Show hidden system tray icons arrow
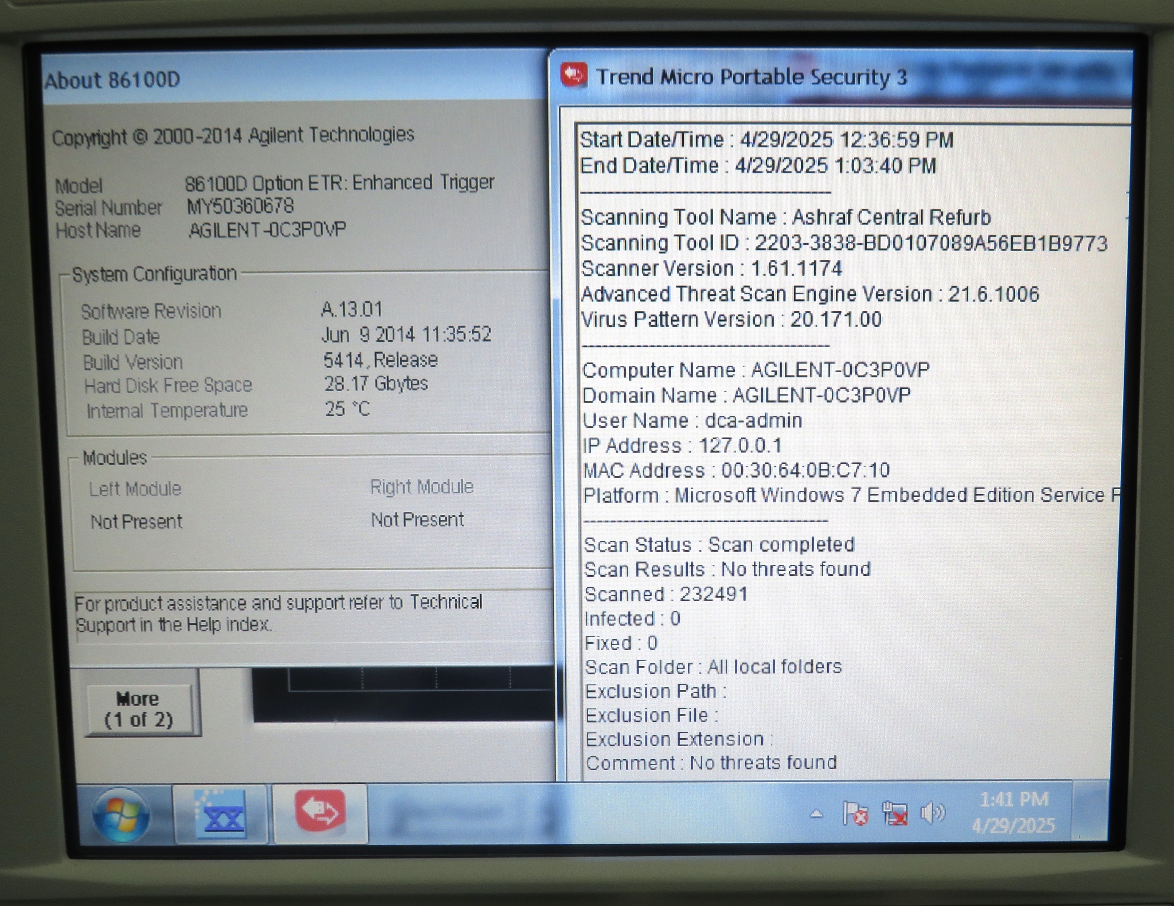Viewport: 1174px width, 906px height. point(816,813)
